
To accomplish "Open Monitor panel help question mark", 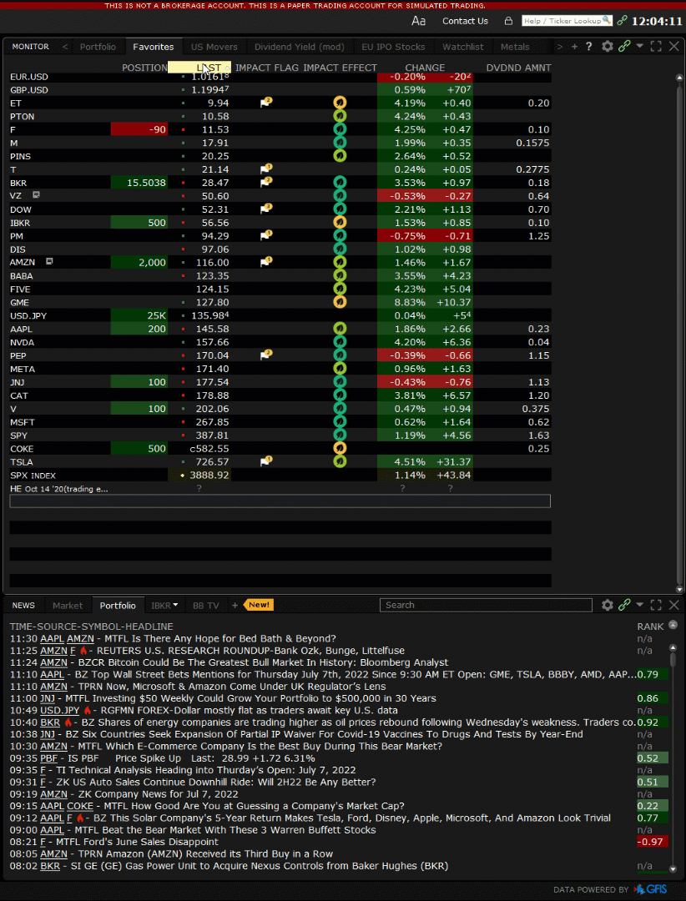I will tap(589, 47).
